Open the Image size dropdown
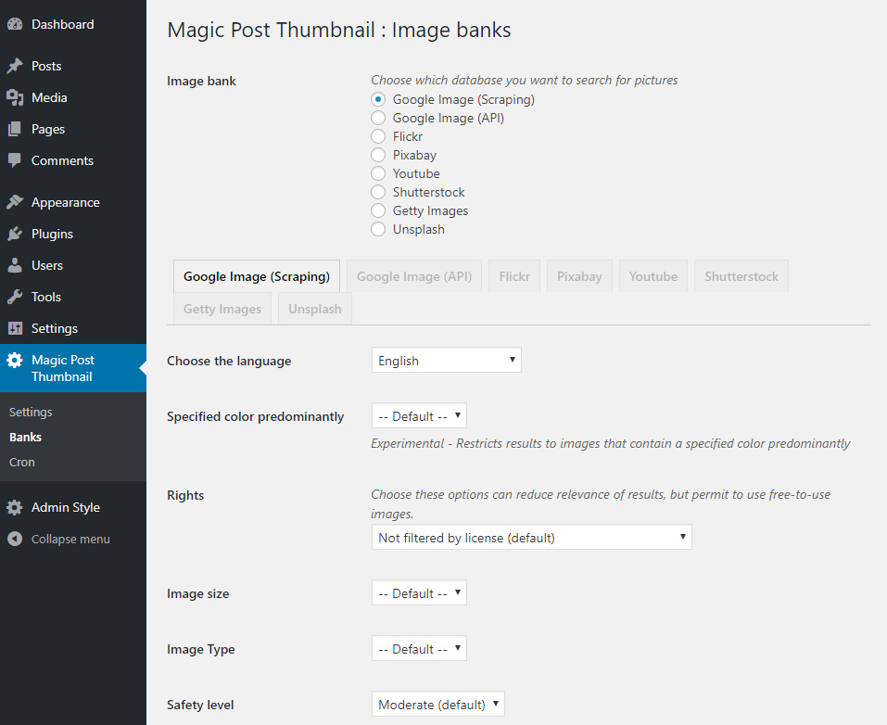 (x=419, y=592)
